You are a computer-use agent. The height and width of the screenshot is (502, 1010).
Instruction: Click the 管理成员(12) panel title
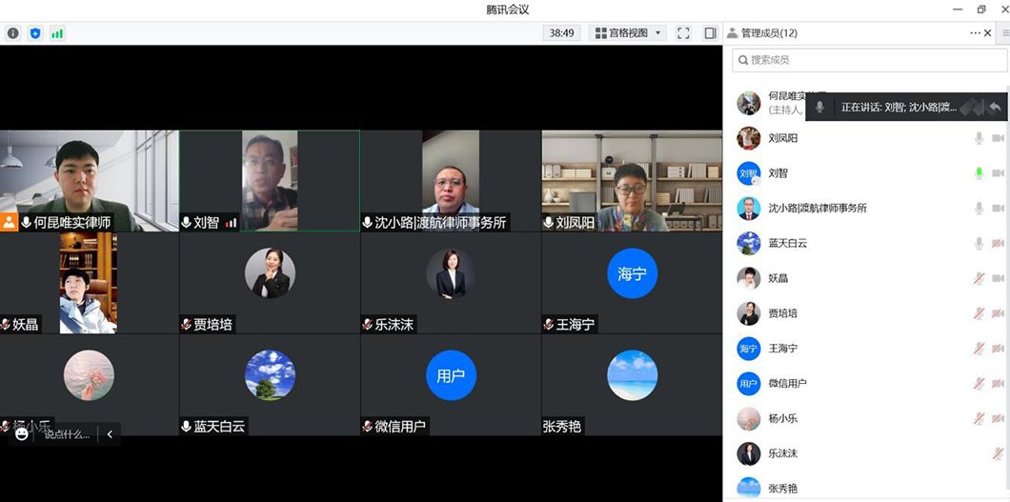pos(769,32)
